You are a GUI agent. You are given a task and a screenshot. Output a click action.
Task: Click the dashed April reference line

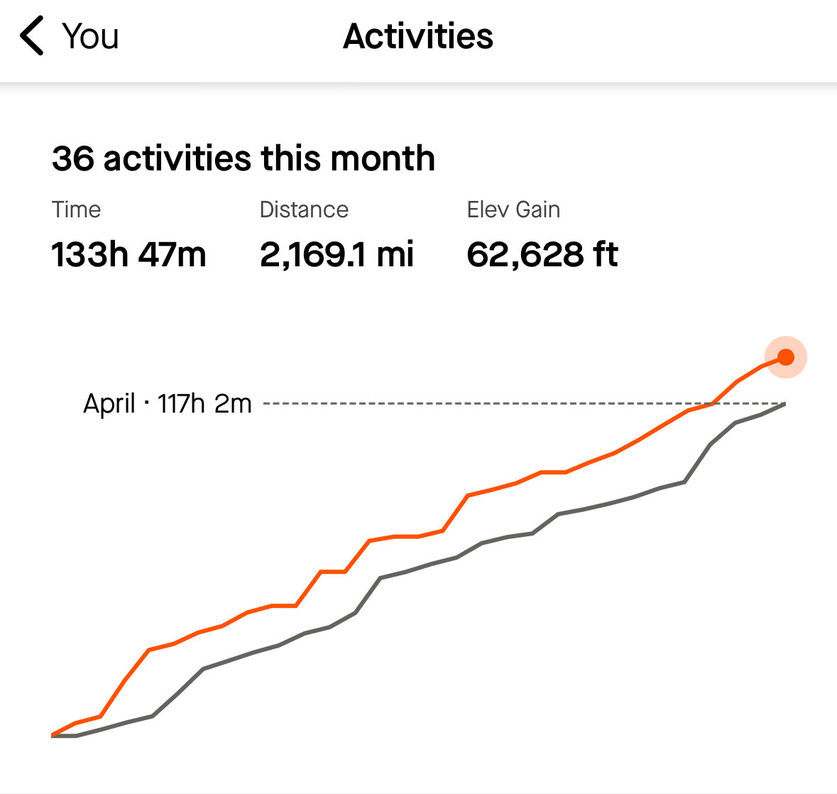[x=483, y=403]
